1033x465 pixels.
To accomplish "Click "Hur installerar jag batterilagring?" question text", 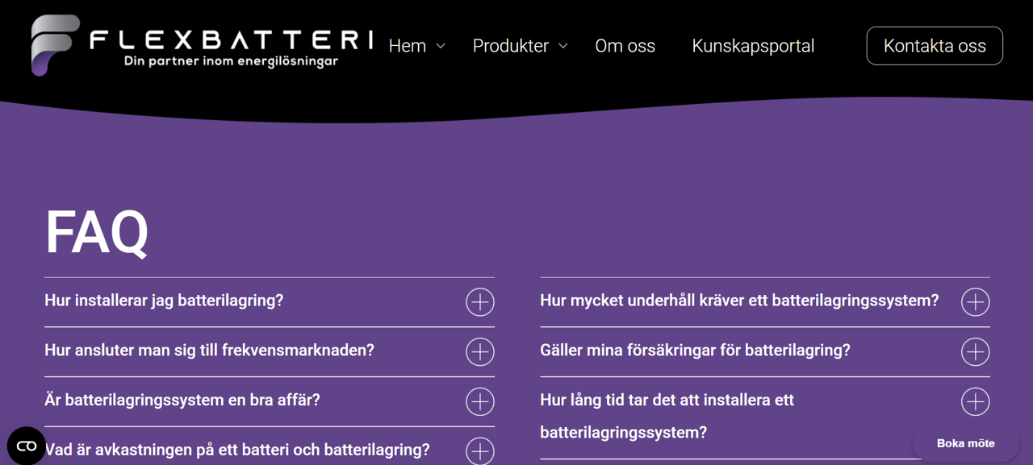I will [164, 301].
